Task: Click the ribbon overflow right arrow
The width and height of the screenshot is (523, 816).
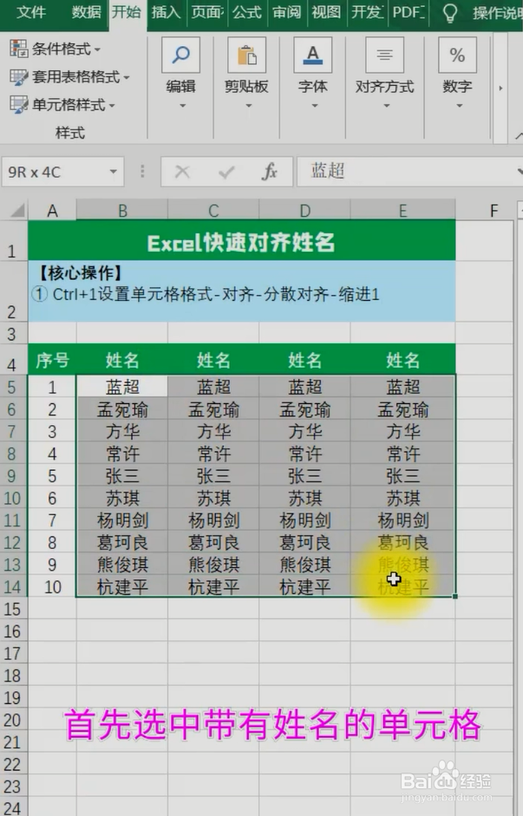Action: [x=500, y=88]
